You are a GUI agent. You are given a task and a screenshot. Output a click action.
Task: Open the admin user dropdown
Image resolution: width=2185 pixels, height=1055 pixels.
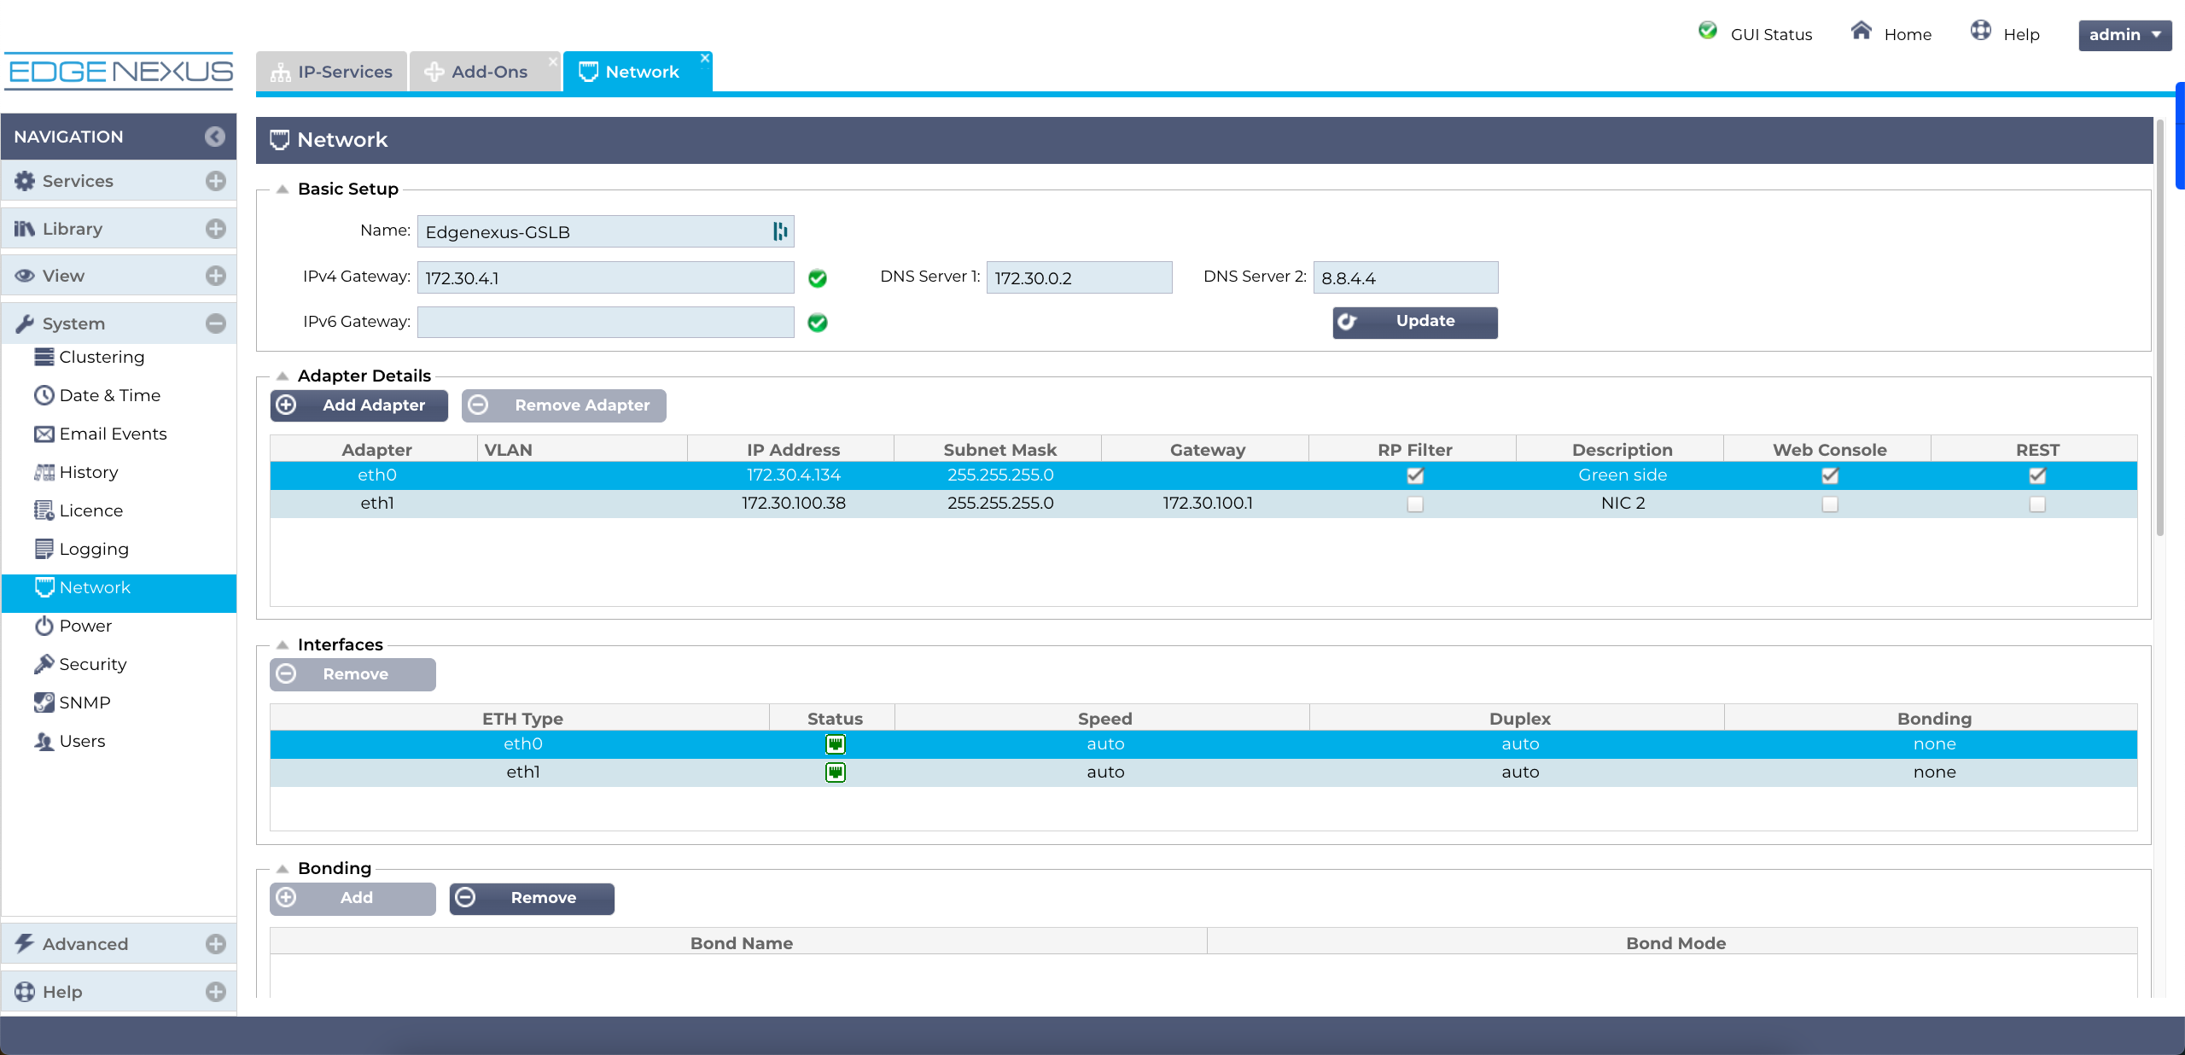tap(2124, 35)
